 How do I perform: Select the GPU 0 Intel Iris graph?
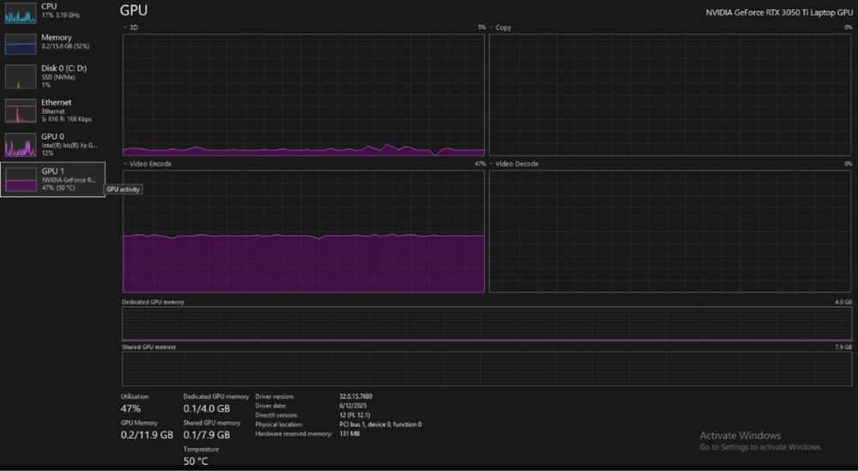tap(21, 146)
